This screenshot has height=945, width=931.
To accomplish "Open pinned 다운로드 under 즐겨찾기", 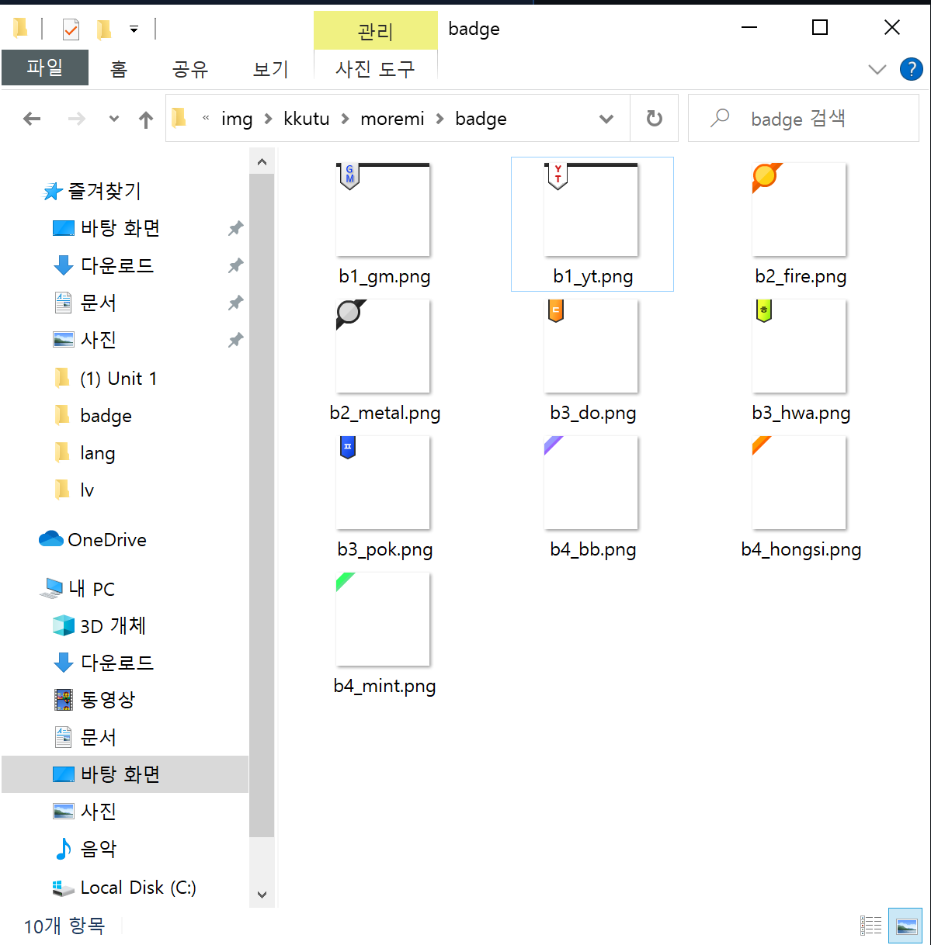I will tap(103, 265).
